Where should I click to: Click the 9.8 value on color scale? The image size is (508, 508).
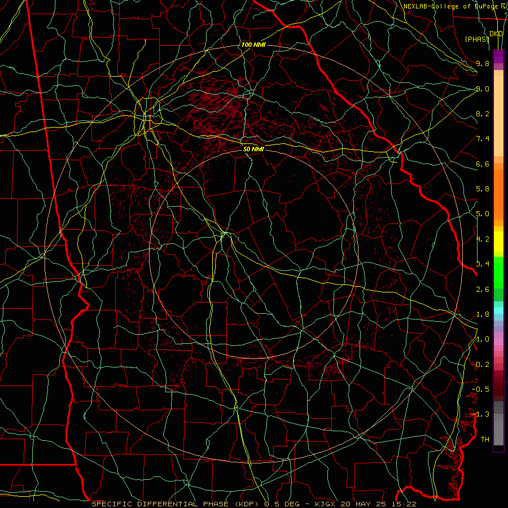483,63
